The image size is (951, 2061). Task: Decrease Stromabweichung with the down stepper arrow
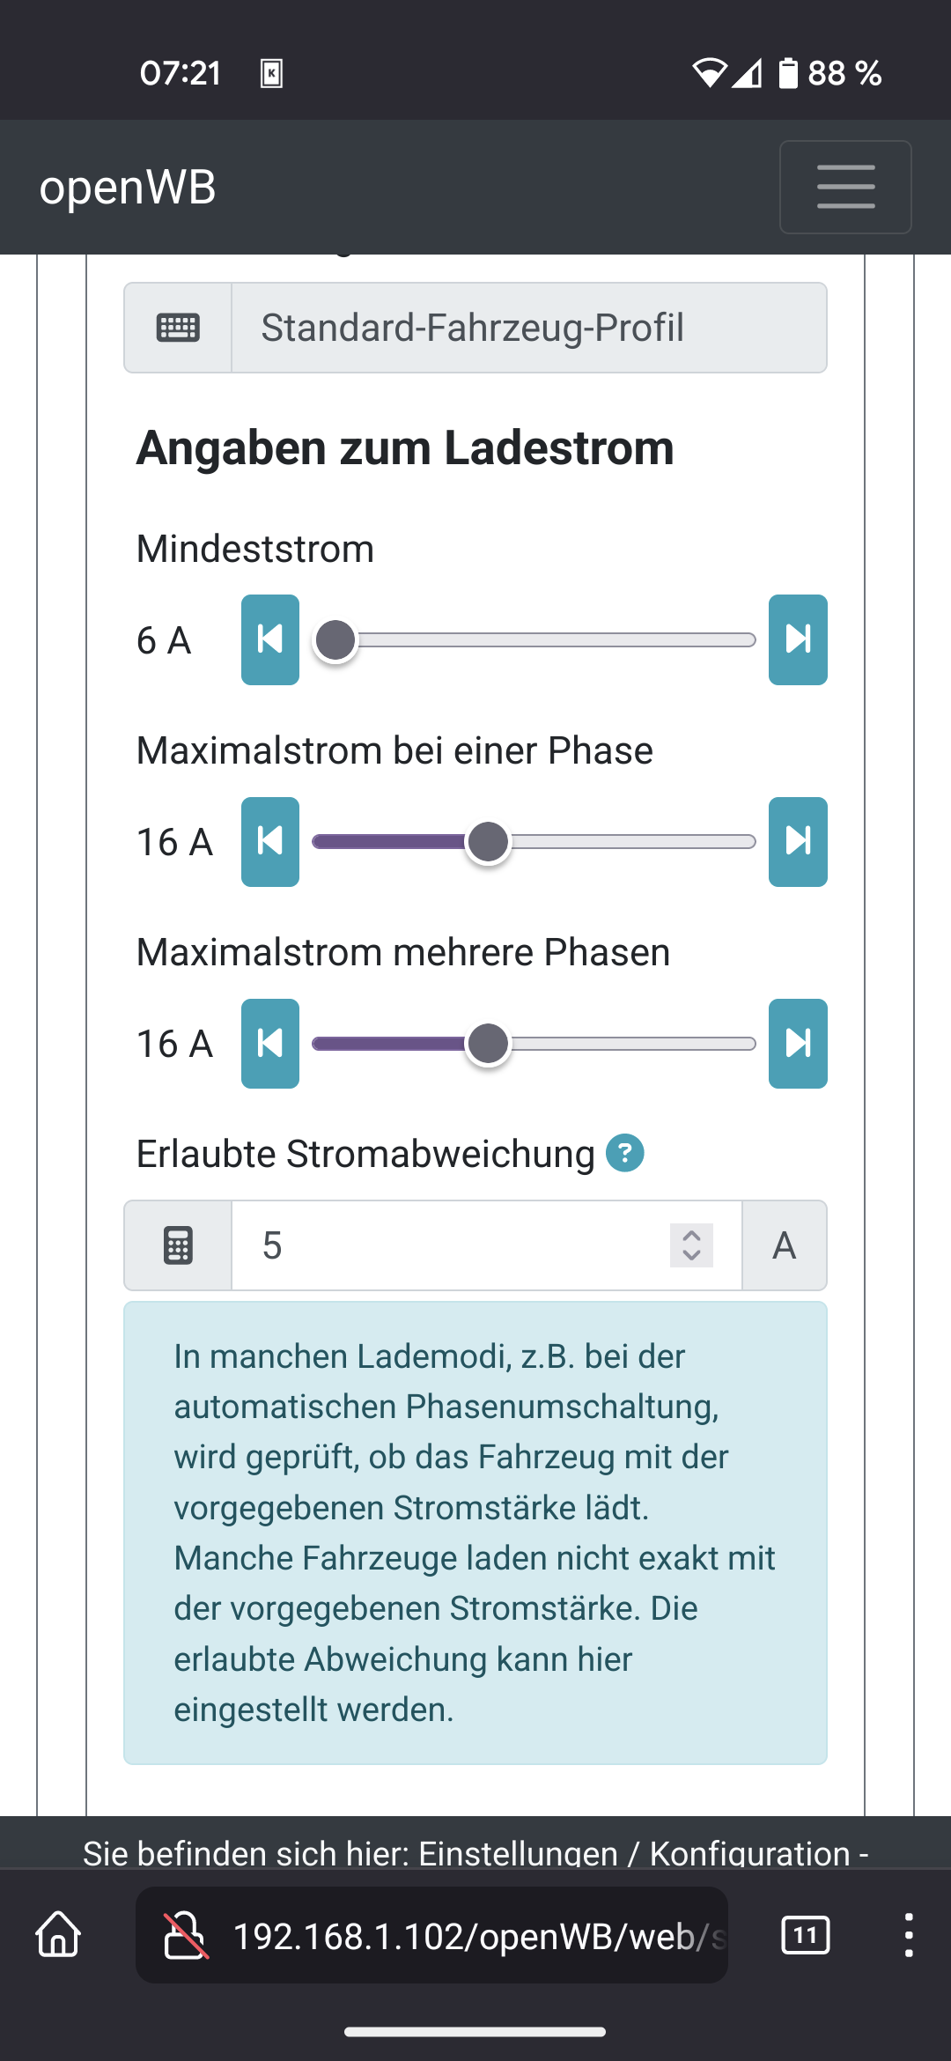[x=692, y=1256]
